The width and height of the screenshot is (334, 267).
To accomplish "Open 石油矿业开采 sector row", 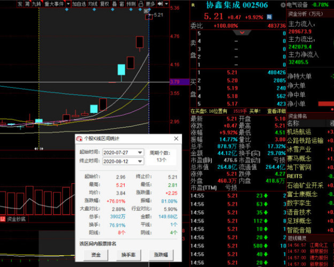I will [x=305, y=186].
